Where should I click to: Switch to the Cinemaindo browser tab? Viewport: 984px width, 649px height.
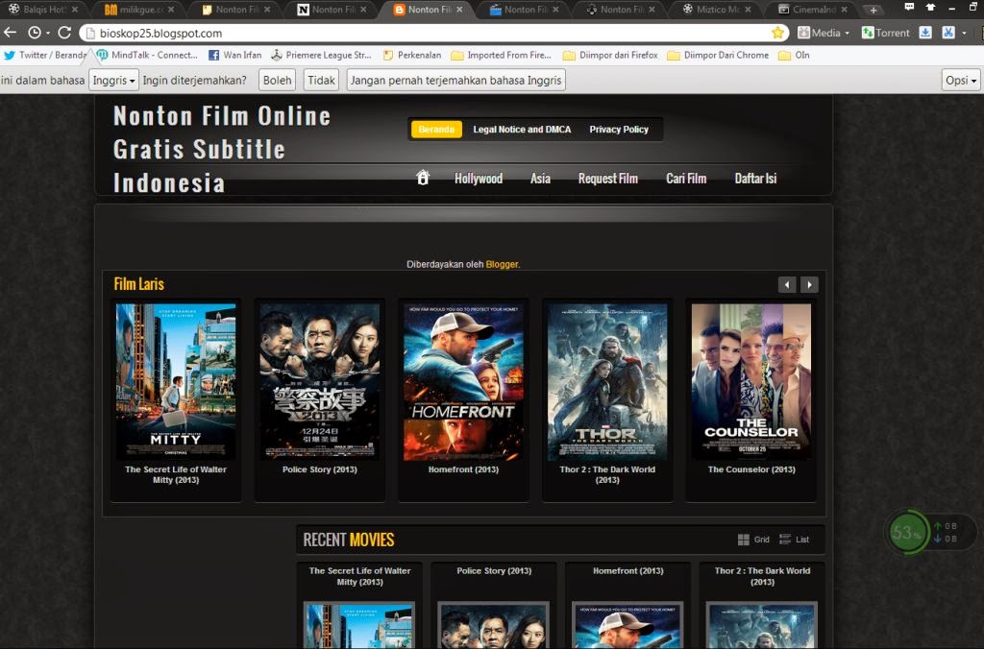[813, 10]
